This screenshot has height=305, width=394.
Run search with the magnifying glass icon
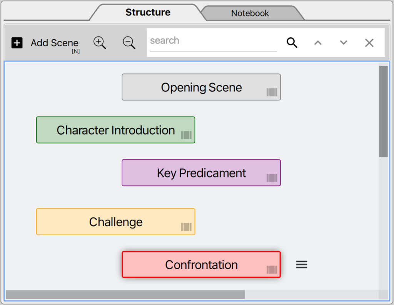(x=292, y=43)
